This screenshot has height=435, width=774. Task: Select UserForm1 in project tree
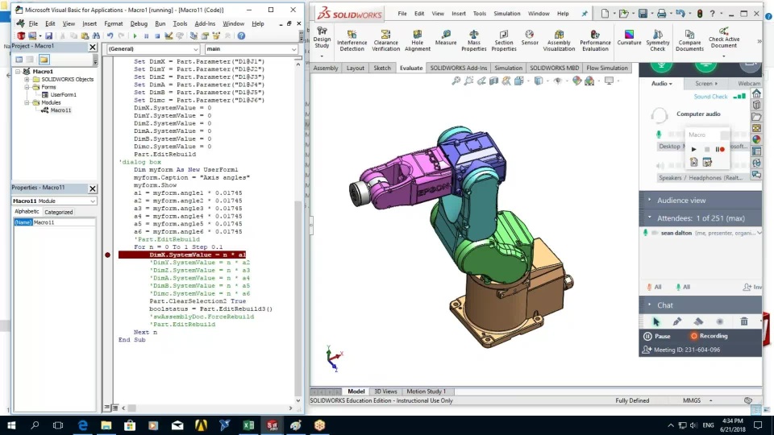63,95
